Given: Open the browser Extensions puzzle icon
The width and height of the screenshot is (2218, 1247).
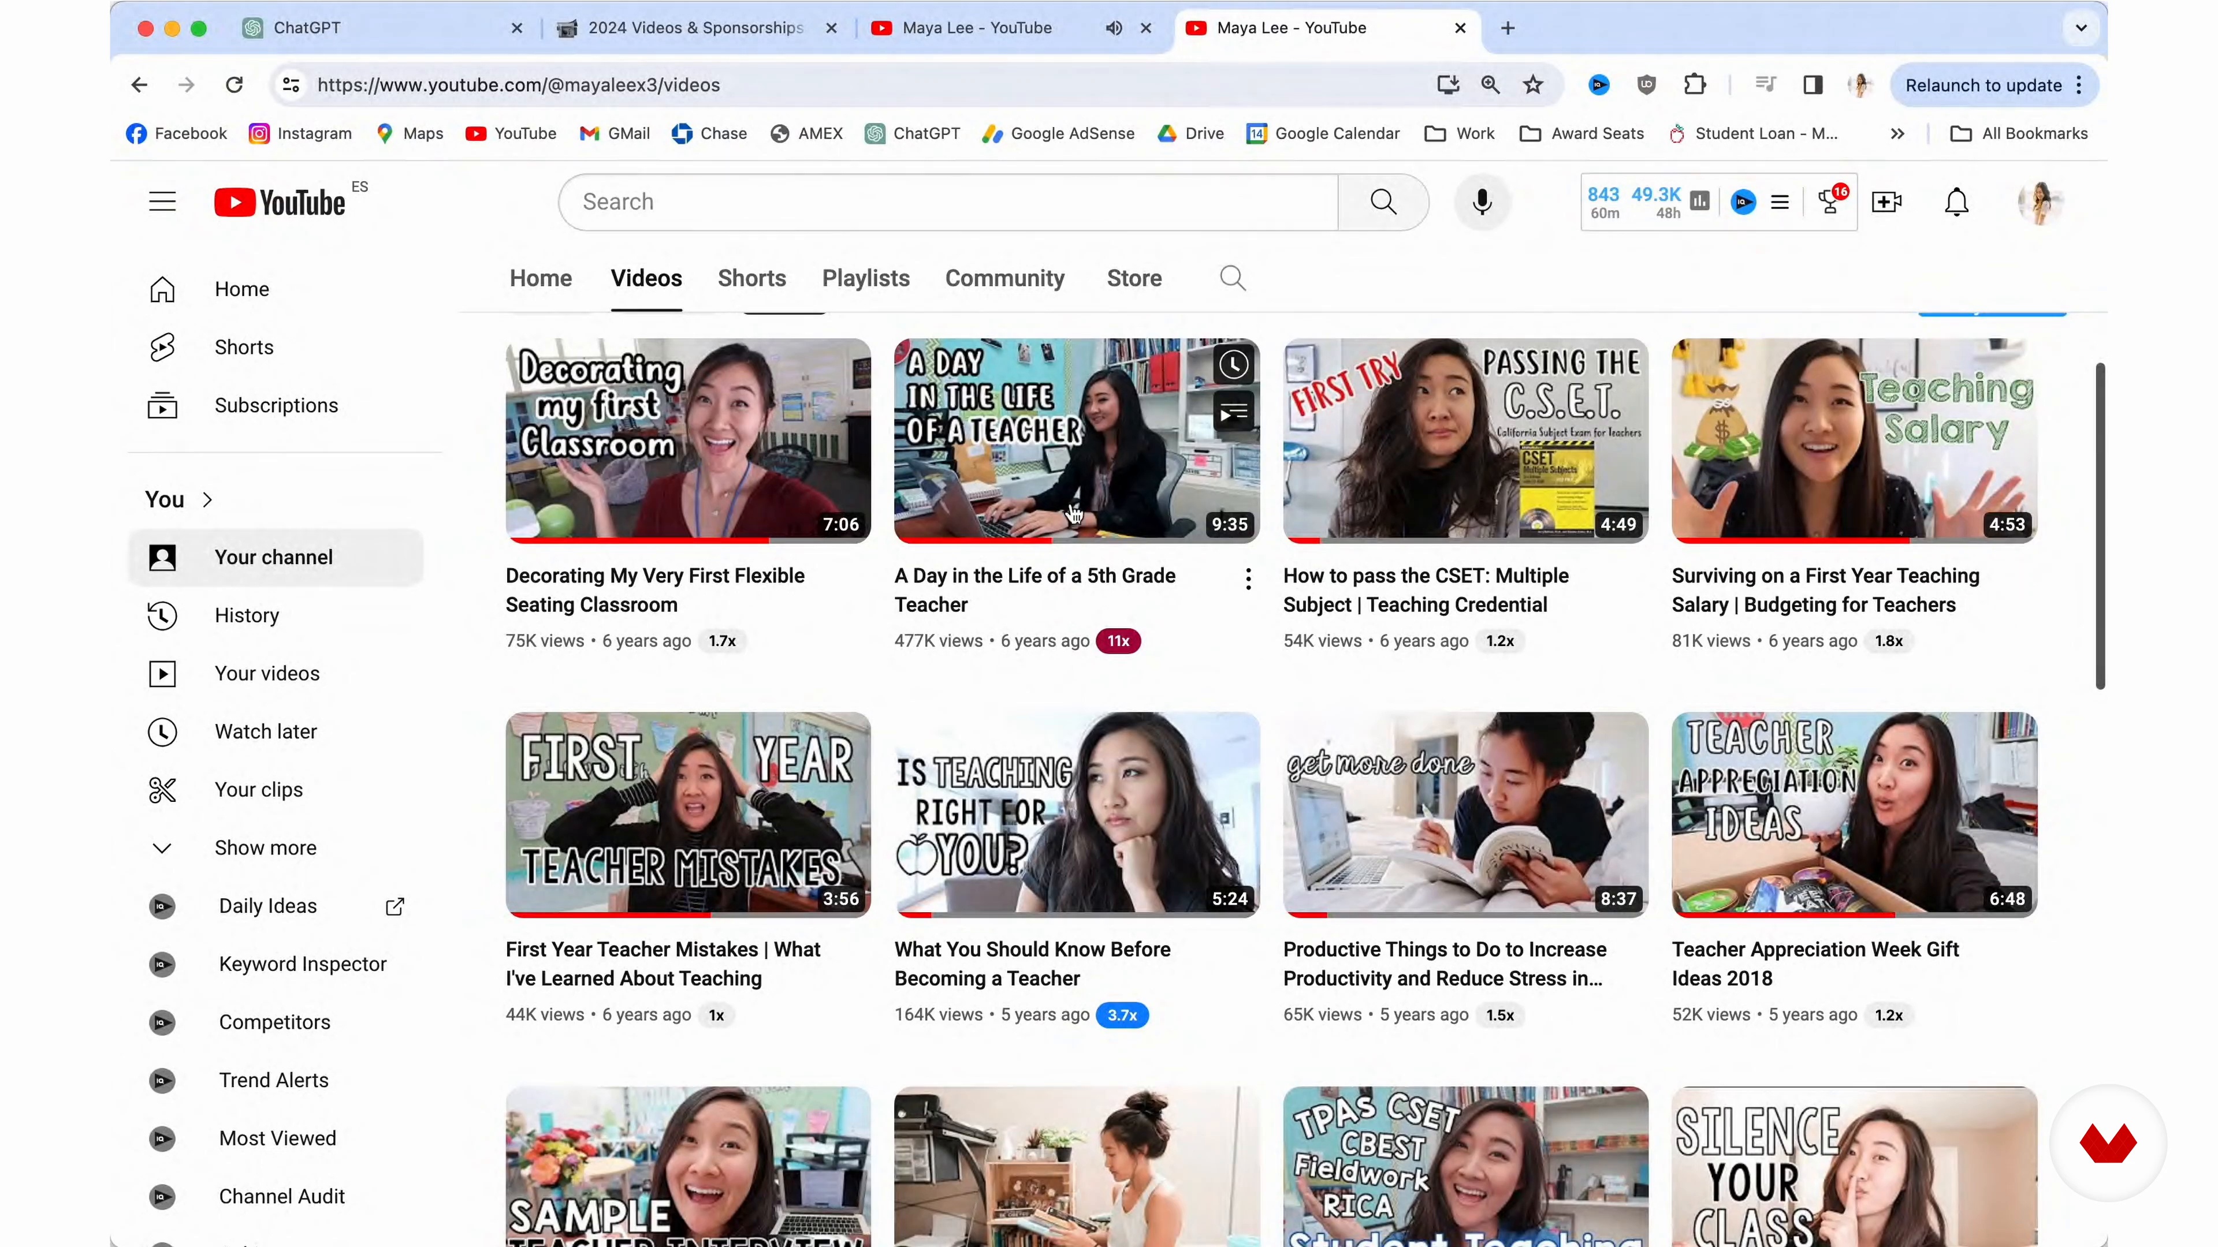Looking at the screenshot, I should (1695, 84).
